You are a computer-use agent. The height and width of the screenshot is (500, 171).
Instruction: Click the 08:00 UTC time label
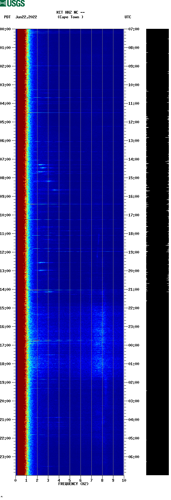(134, 48)
